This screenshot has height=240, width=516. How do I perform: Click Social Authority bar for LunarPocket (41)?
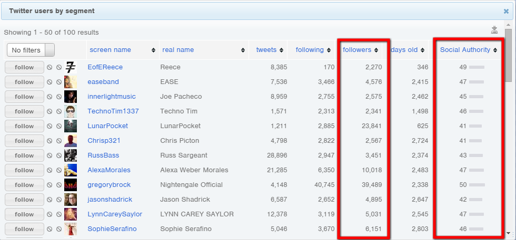coord(475,126)
